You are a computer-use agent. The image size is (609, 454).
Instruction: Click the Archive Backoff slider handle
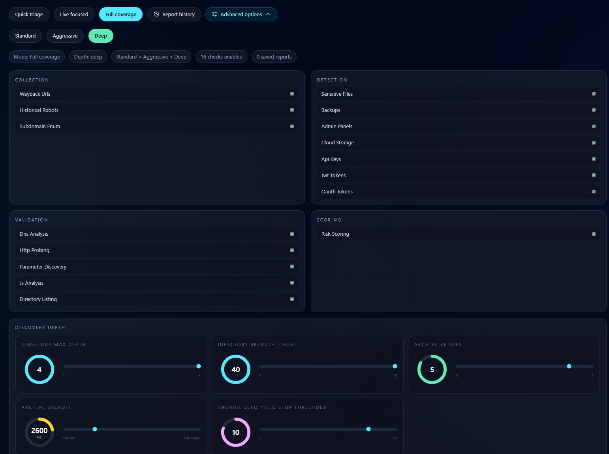(x=95, y=429)
